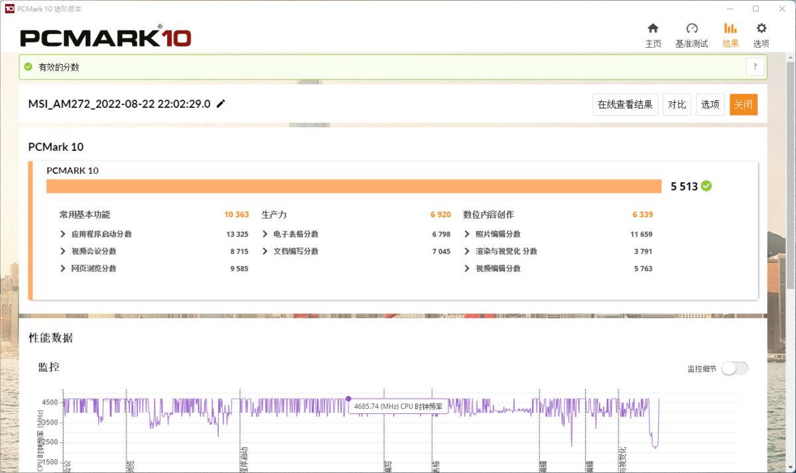This screenshot has height=473, width=796.
Task: Close the PCMark 10 window
Action: [781, 9]
